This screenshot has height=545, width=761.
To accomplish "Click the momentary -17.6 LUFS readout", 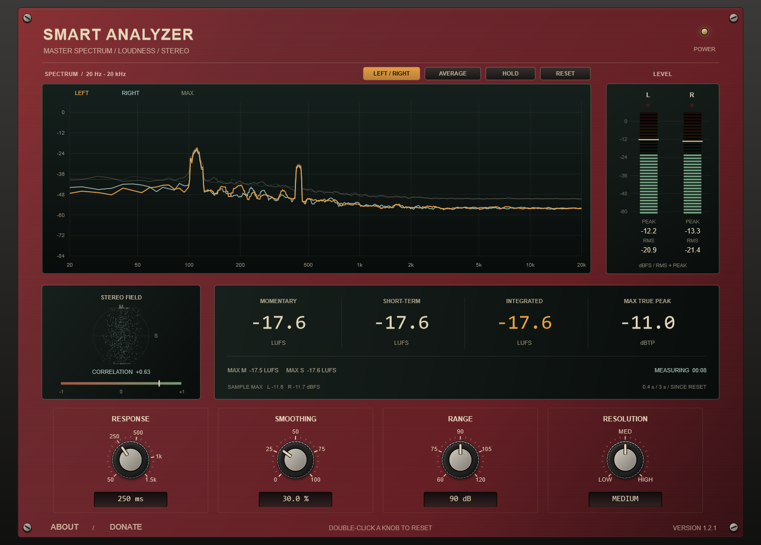I will 279,323.
